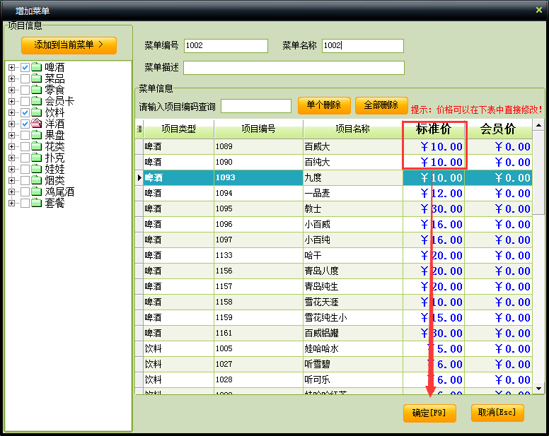Viewport: 549px width, 436px height.
Task: Click the table scrollbar down arrow
Action: pos(538,389)
